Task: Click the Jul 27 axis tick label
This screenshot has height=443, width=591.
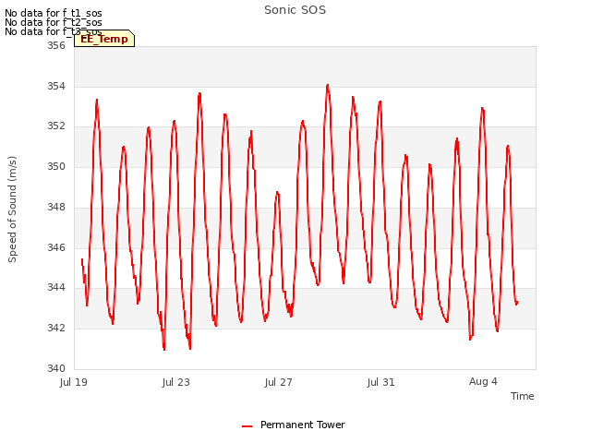Action: point(279,382)
